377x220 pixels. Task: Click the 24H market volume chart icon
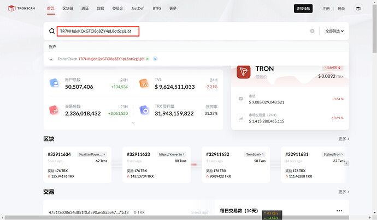(x=240, y=118)
